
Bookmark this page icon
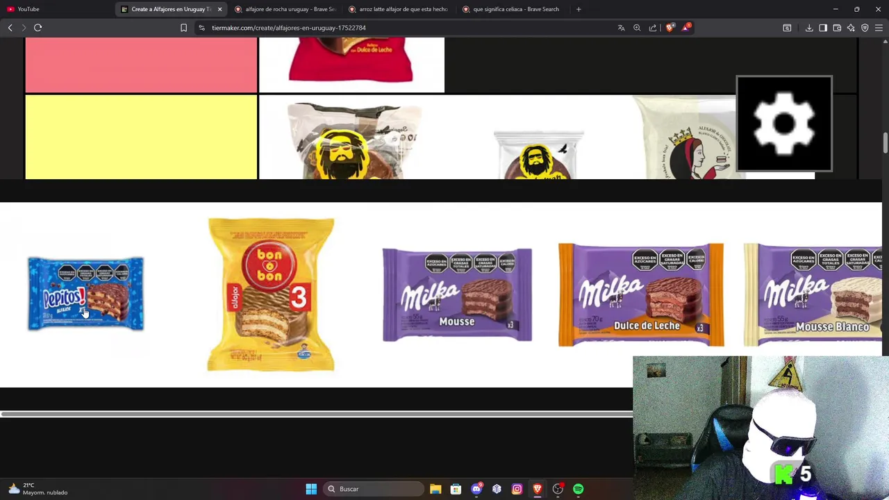[183, 28]
